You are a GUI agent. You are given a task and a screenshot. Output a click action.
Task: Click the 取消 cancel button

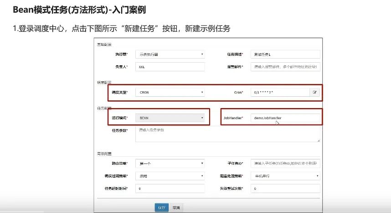click(x=175, y=208)
